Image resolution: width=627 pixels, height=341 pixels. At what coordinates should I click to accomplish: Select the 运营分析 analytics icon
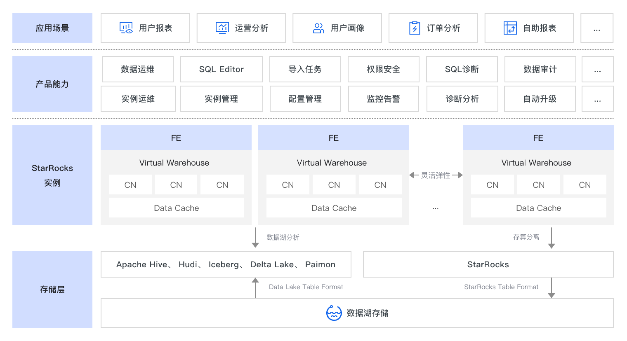tap(222, 28)
